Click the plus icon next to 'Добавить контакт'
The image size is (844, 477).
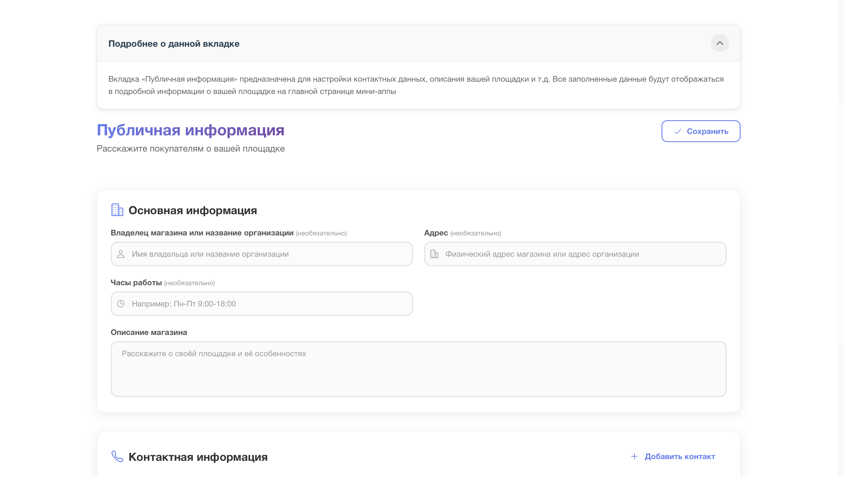point(634,456)
